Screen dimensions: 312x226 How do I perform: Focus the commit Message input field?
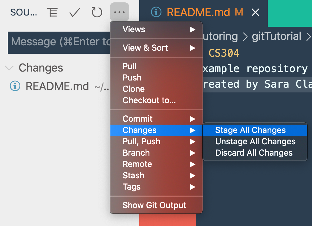coord(59,43)
